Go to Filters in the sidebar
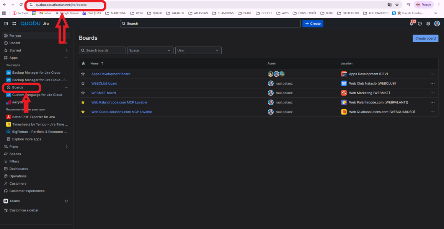Viewport: 444px width, 229px height. coord(14,161)
